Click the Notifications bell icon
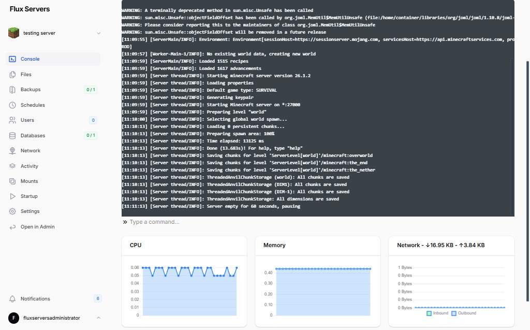Image resolution: width=530 pixels, height=330 pixels. [12, 299]
